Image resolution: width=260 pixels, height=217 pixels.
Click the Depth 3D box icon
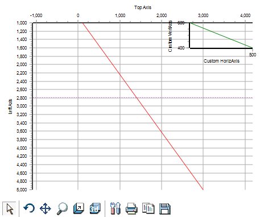coord(79,208)
